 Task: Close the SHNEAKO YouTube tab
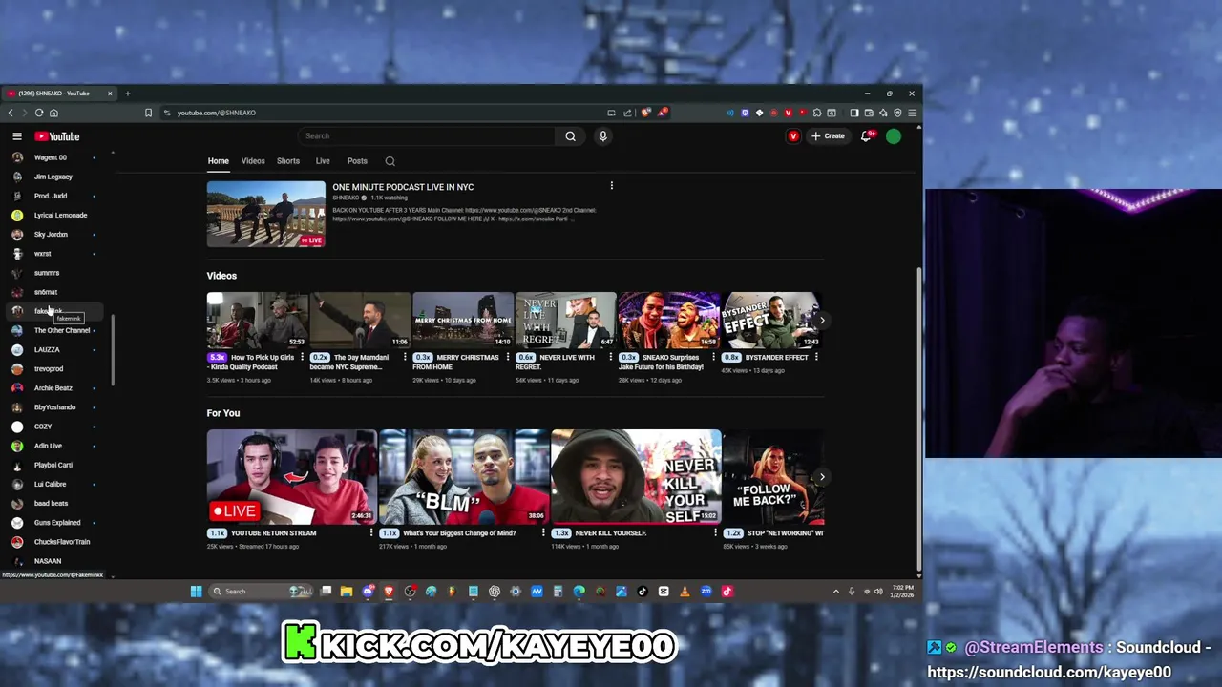110,94
